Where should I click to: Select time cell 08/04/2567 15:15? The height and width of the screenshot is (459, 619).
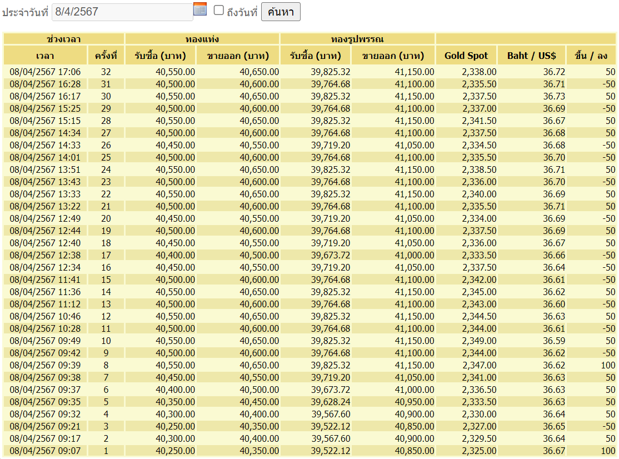[x=45, y=121]
